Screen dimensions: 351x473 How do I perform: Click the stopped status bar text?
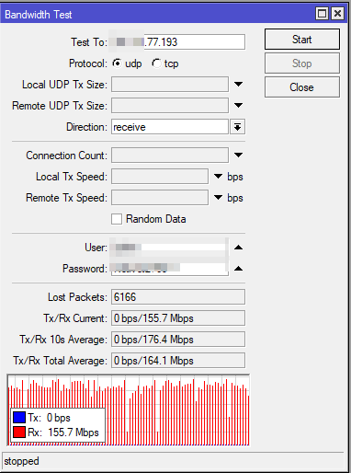21,461
